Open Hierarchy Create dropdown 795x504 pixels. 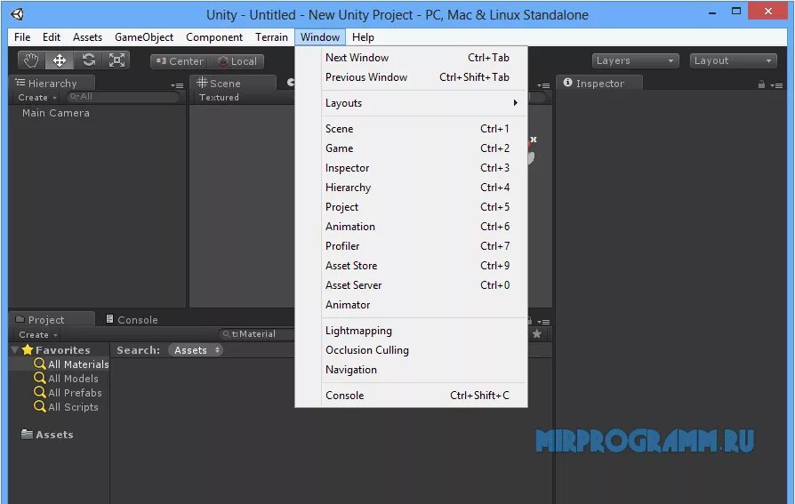(37, 98)
